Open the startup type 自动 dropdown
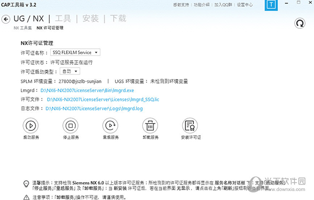This screenshot has height=200, width=314. point(70,71)
